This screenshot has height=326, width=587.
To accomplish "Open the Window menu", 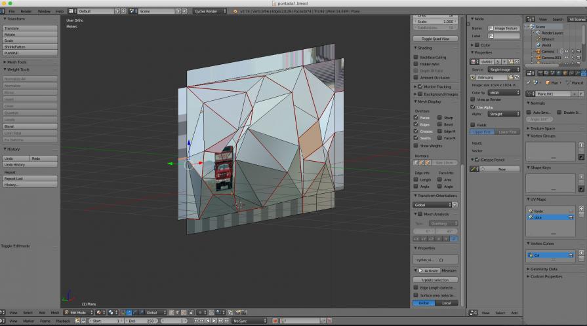I will (44, 11).
